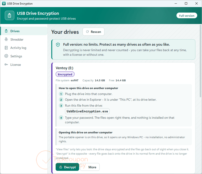This screenshot has width=202, height=174.
Task: Minimize the USB Drive Encryption window
Action: pos(176,3)
